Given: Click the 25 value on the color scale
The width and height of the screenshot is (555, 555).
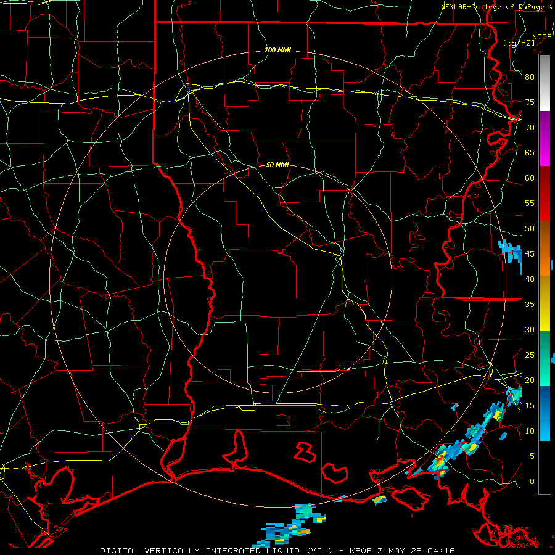Looking at the screenshot, I should coord(530,355).
